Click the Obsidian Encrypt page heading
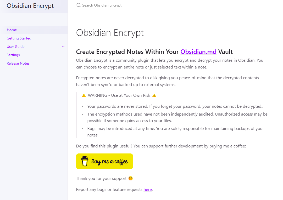 pos(110,33)
